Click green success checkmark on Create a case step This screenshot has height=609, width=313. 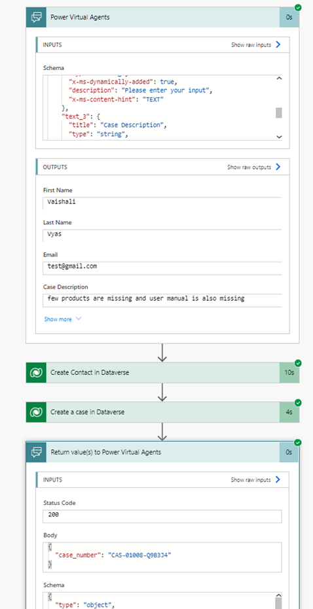[x=298, y=402]
